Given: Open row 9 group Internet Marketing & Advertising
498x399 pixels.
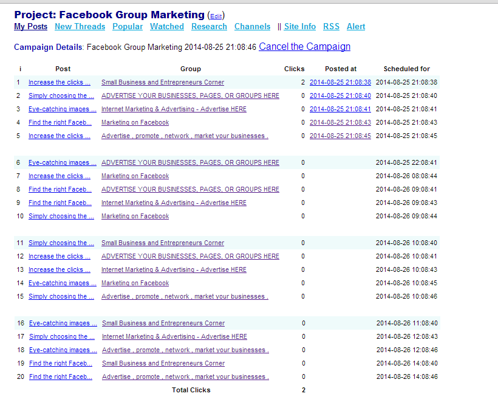Looking at the screenshot, I should coord(174,203).
